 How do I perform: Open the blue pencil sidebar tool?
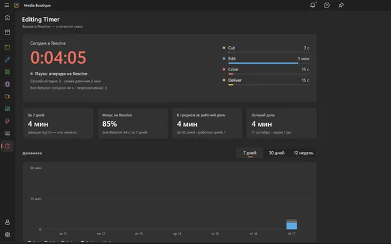click(7, 60)
